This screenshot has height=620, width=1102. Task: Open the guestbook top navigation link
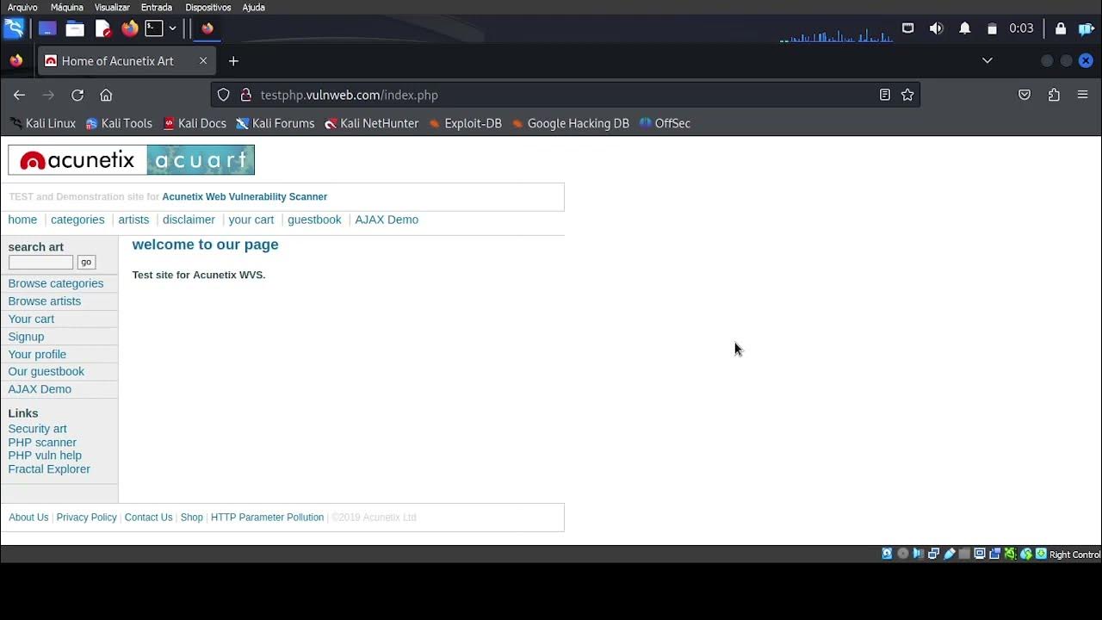314,220
